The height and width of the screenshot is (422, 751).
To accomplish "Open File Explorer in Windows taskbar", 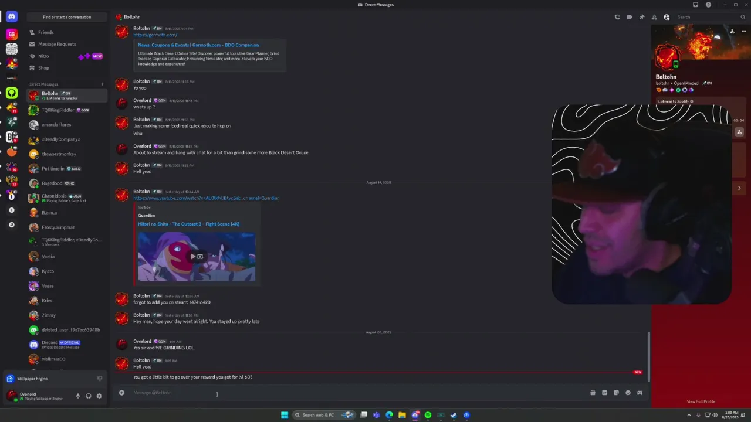I will [x=402, y=415].
